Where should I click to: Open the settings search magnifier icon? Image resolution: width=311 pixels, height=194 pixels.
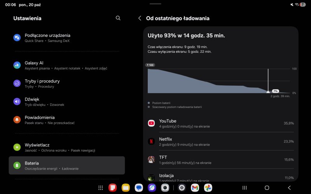[118, 18]
